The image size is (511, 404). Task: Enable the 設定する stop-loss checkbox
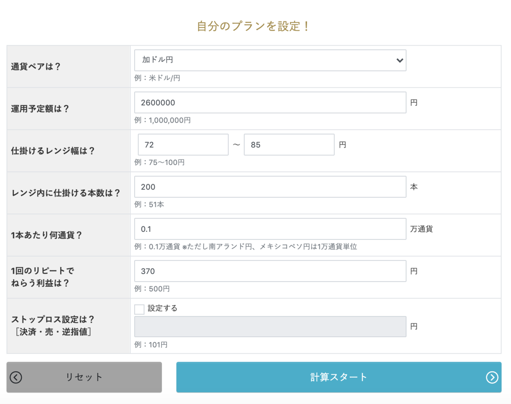(139, 309)
